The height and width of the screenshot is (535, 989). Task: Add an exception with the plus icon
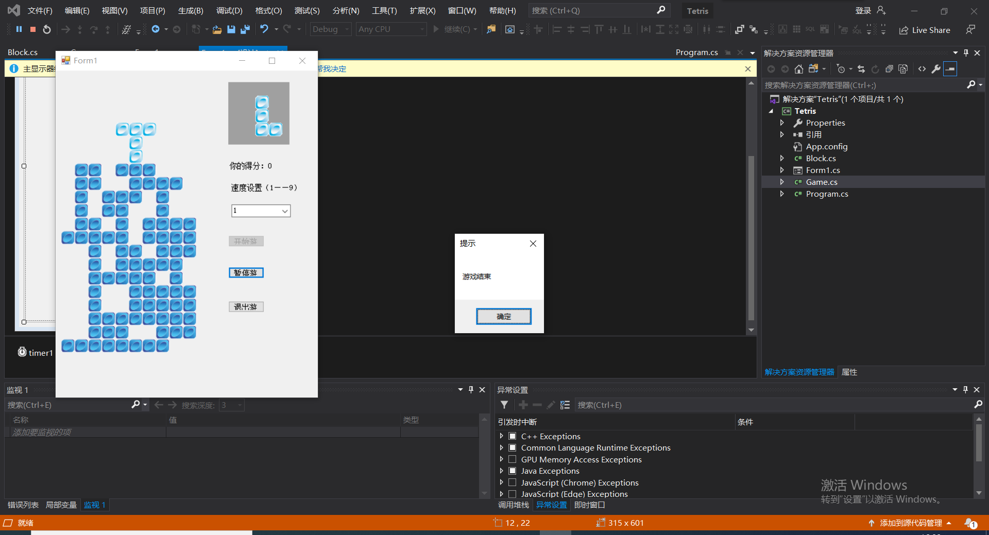(523, 405)
